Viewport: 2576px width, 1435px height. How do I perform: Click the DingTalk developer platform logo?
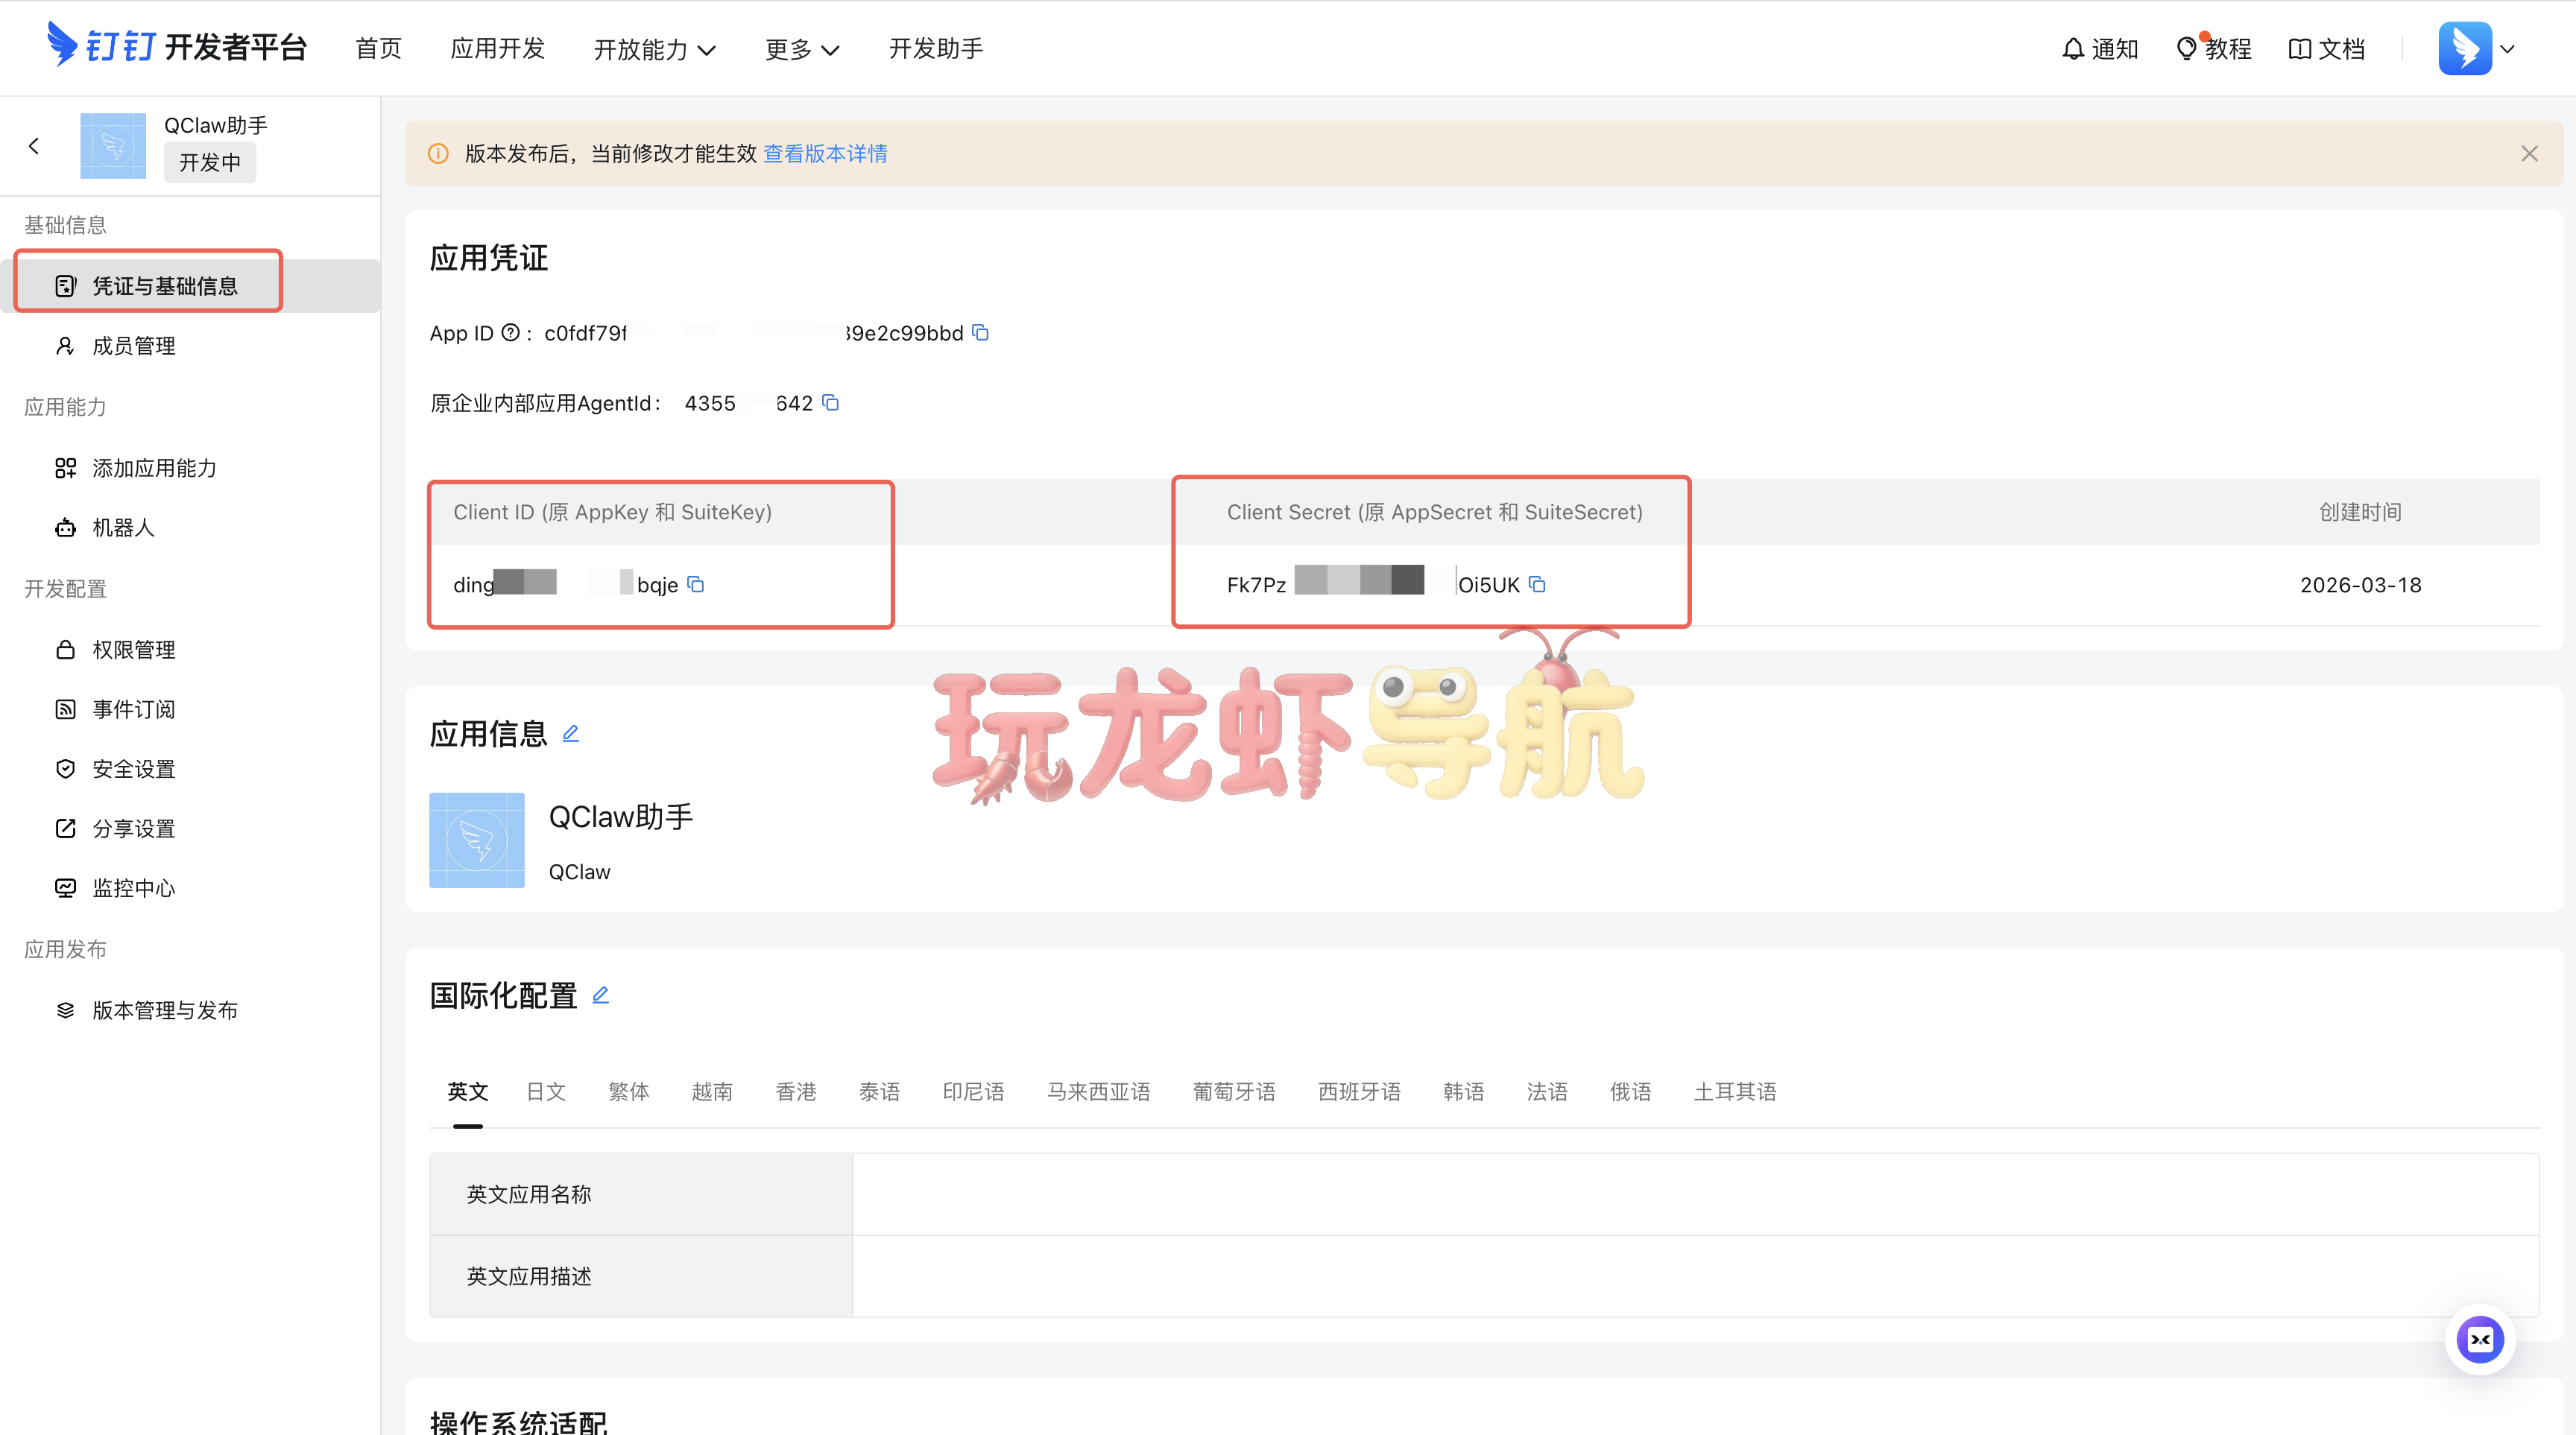(x=177, y=46)
